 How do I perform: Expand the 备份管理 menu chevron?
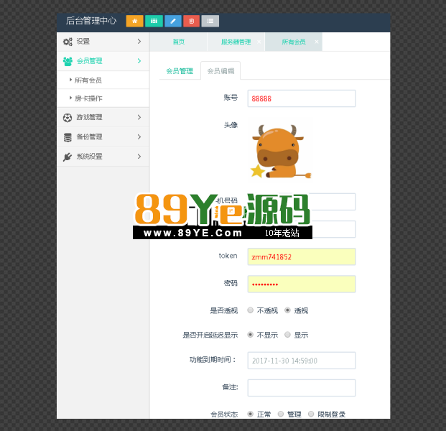(x=139, y=136)
